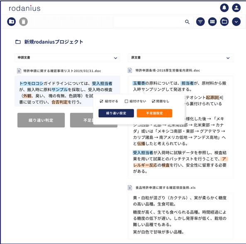Select file 特許申請に関する確認事項リスト2019/03/31.doc
Image resolution: width=246 pixels, height=244 pixels.
(62, 71)
